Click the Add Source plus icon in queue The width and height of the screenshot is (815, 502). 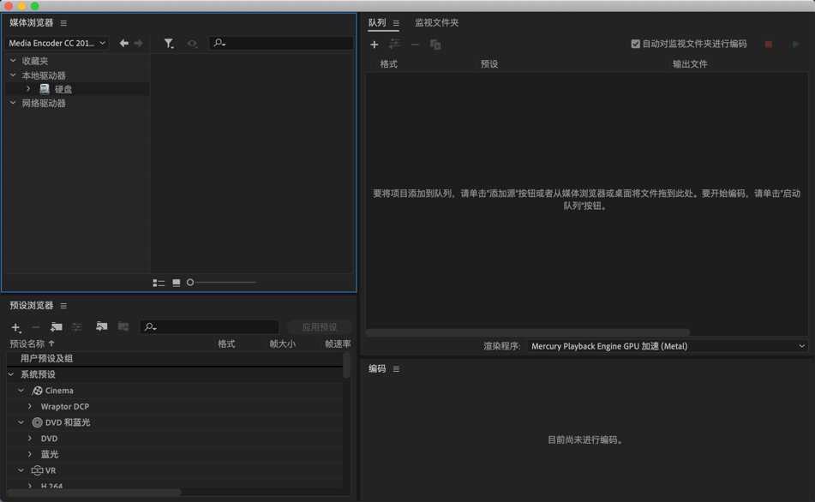click(x=375, y=44)
